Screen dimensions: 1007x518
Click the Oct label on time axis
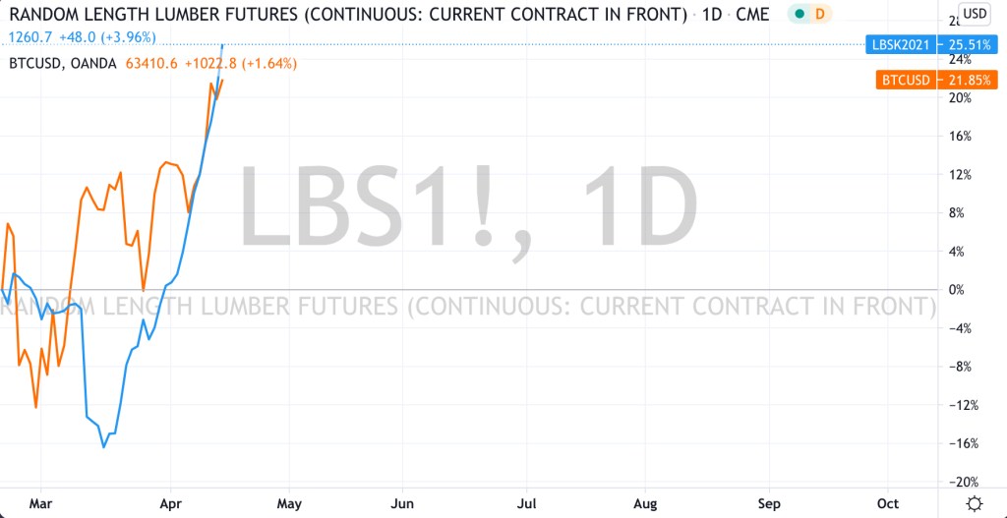click(887, 503)
